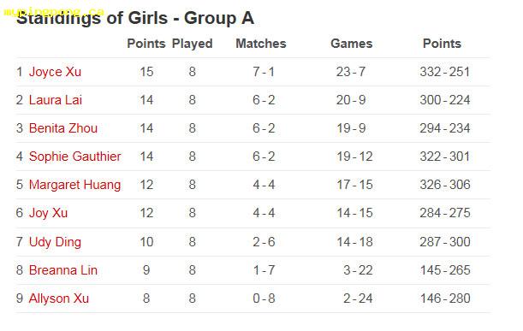Click the last Points column header
This screenshot has width=523, height=331.
(442, 44)
